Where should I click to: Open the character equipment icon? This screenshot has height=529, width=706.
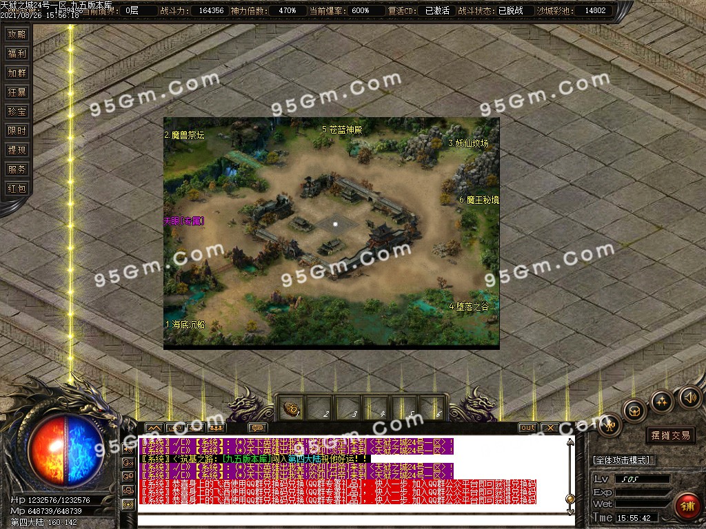point(610,424)
